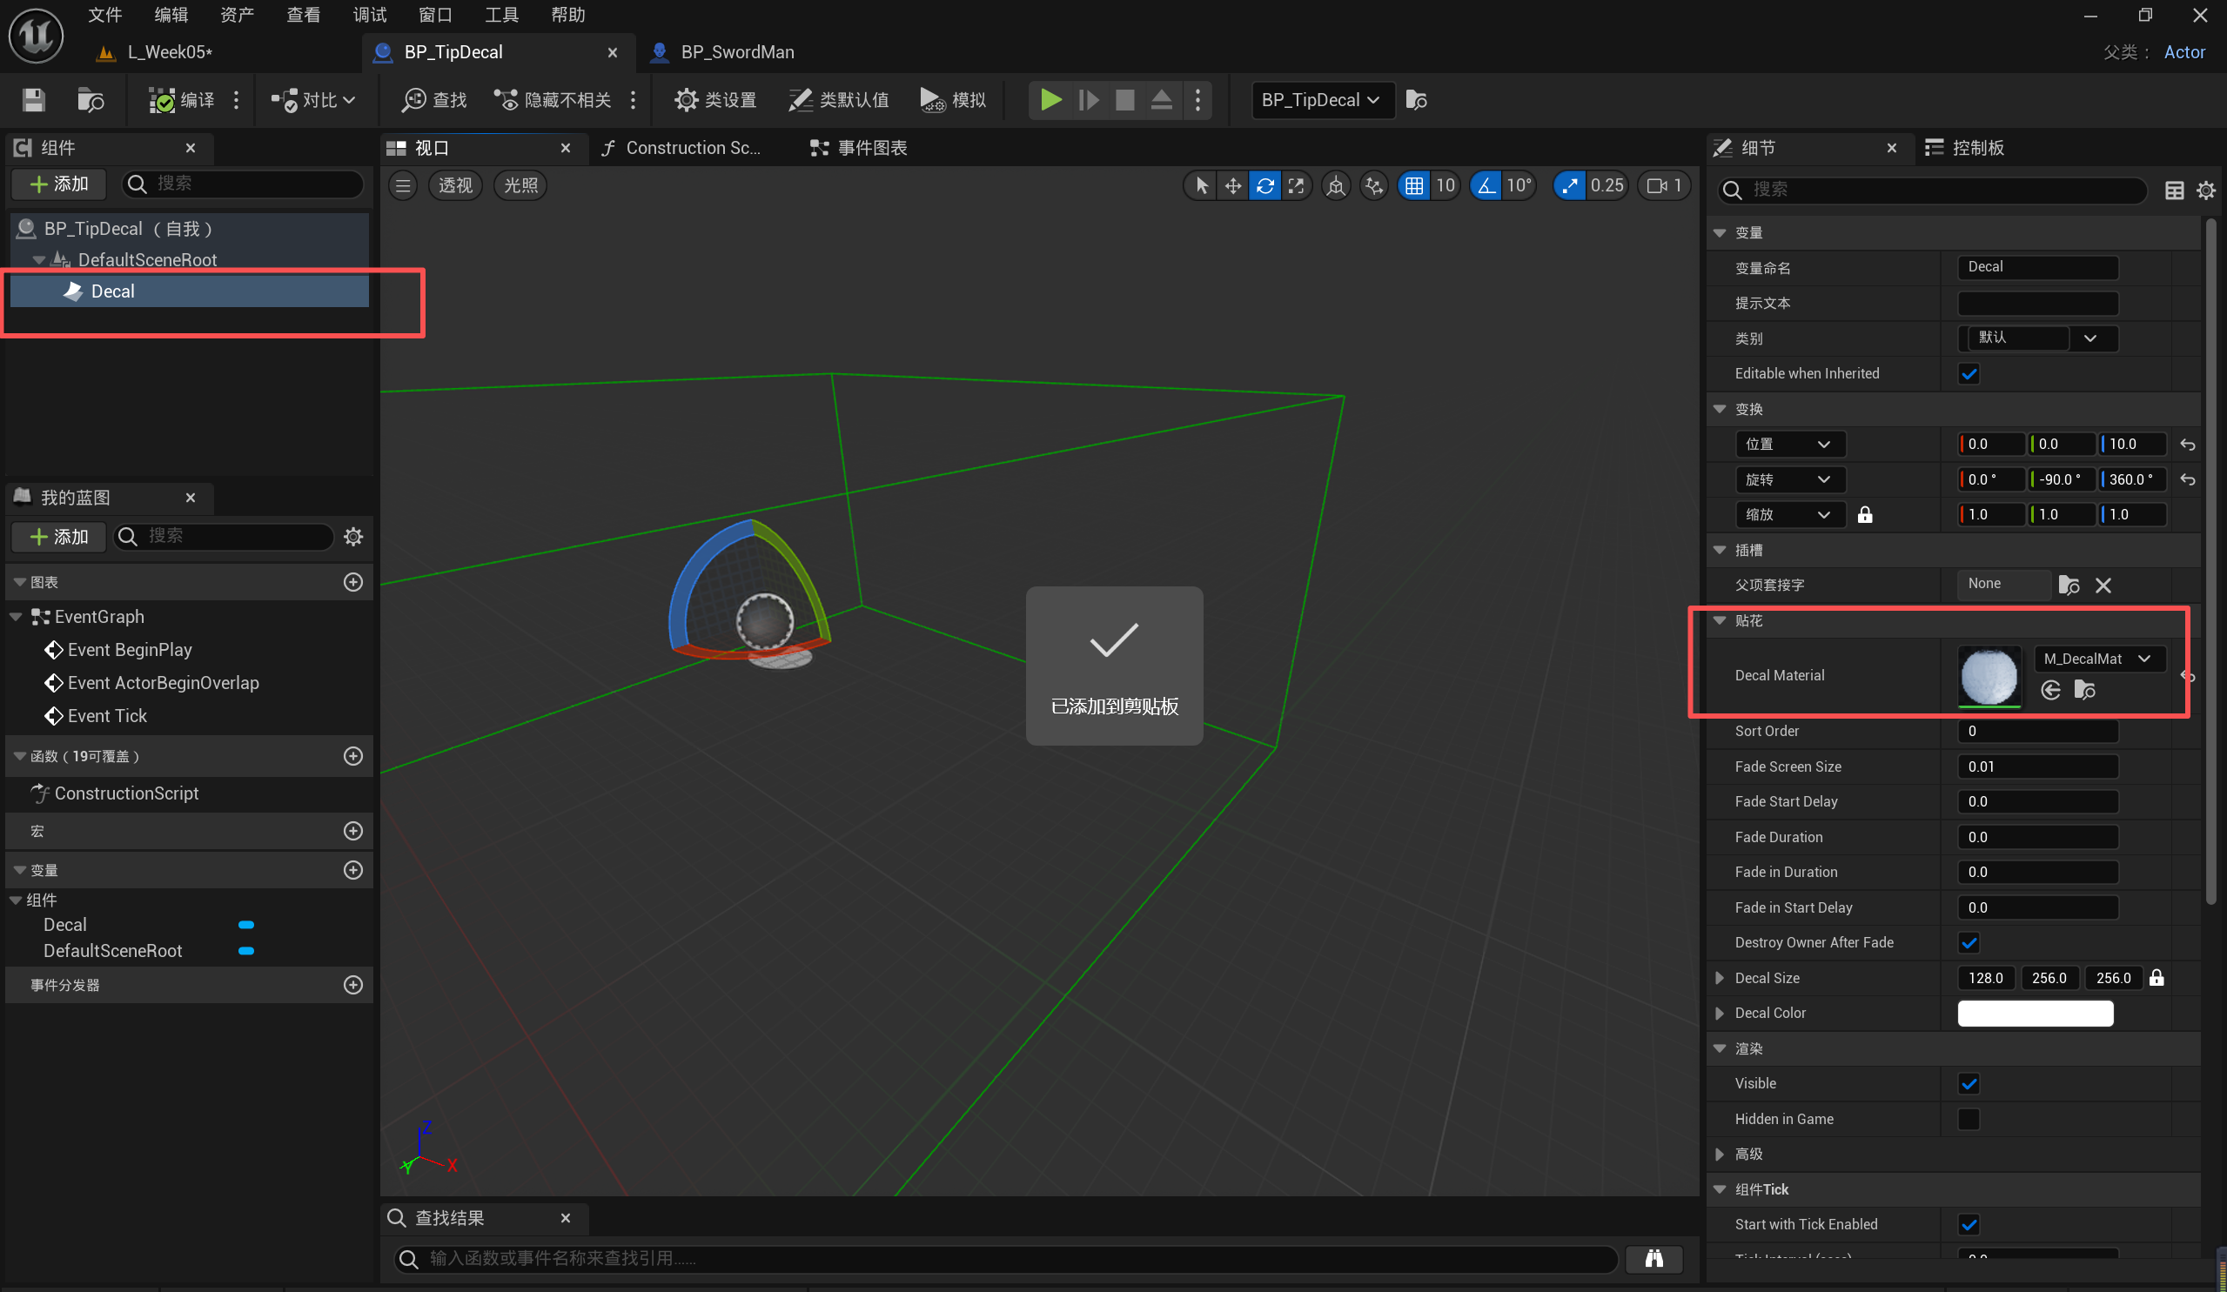
Task: Click the 类默认值 (Class Defaults) button
Action: [x=839, y=100]
